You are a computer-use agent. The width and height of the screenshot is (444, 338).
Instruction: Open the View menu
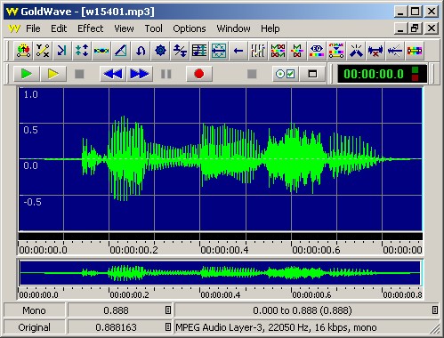click(124, 28)
